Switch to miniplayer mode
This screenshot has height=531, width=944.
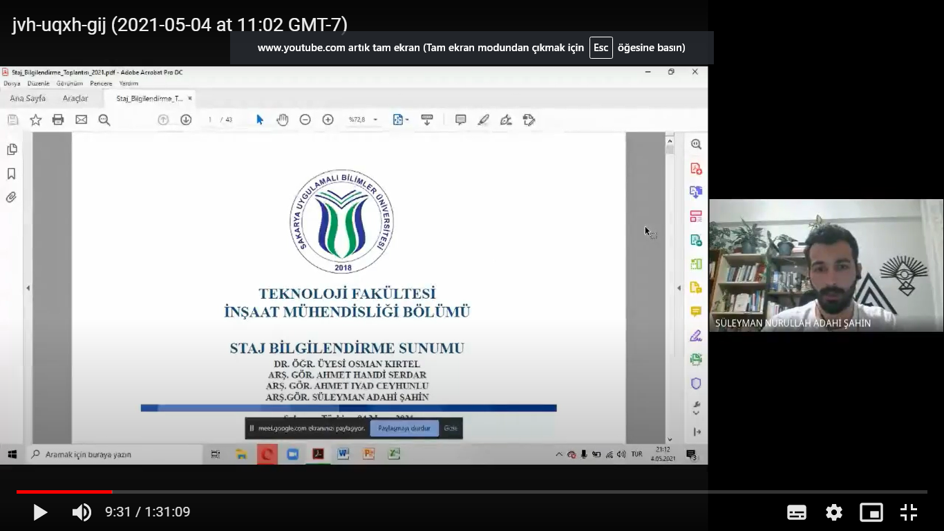871,512
